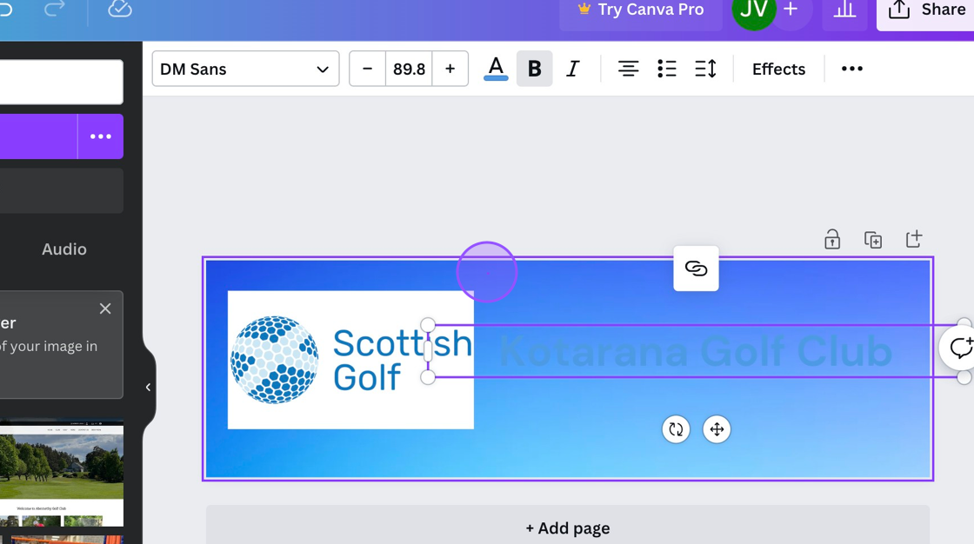The height and width of the screenshot is (544, 974).
Task: Open Try Canva Pro
Action: (641, 10)
